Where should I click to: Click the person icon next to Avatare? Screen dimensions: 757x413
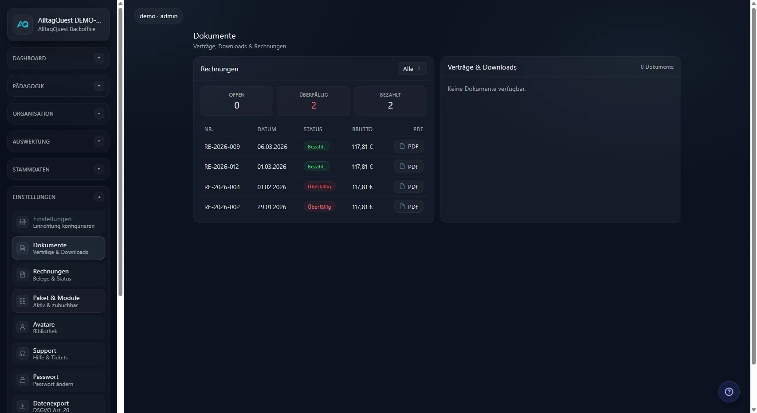coord(23,327)
